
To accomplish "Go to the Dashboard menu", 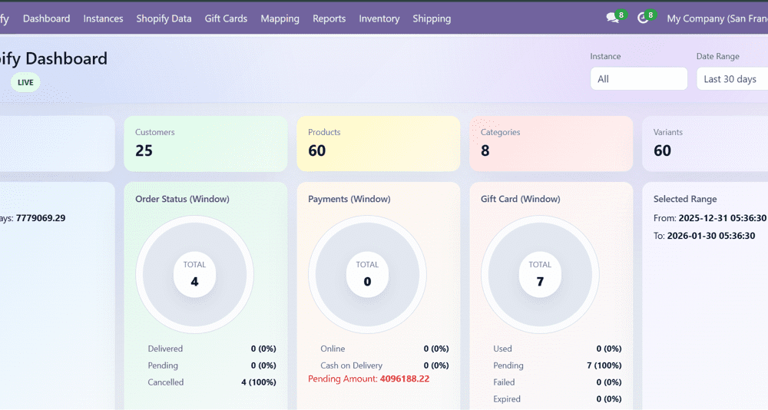I will [x=46, y=18].
